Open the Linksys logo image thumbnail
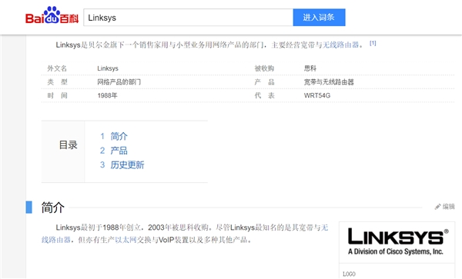Image resolution: width=462 pixels, height=279 pixels. [397, 242]
